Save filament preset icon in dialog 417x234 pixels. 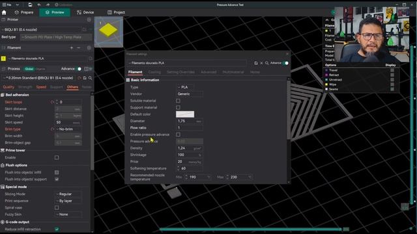click(x=256, y=63)
